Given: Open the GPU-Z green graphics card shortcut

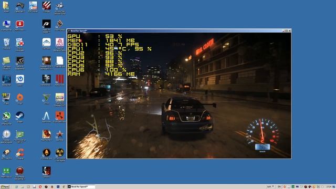Looking at the screenshot, I should click(20, 134).
